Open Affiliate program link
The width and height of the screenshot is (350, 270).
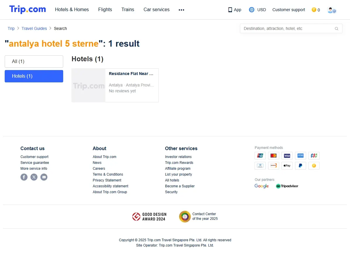point(178,169)
